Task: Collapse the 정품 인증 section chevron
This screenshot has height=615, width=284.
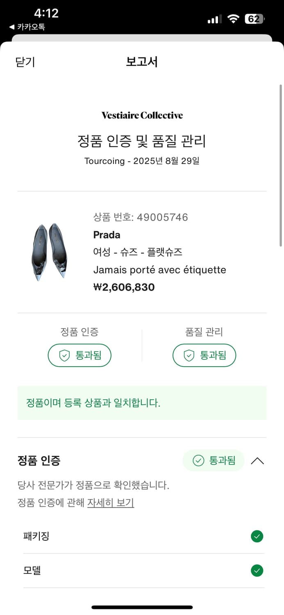Action: pyautogui.click(x=257, y=461)
